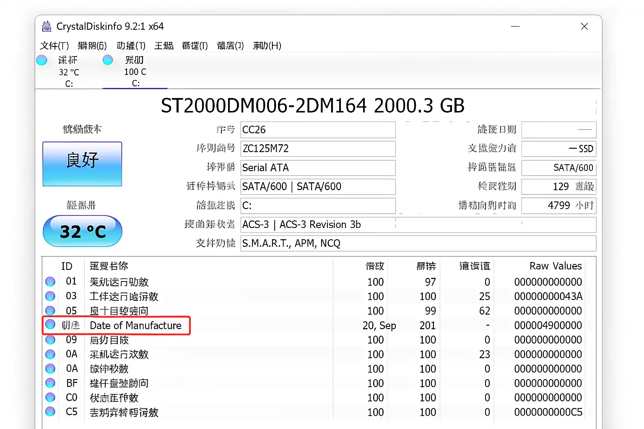Open the 文件(T) menu
This screenshot has height=429, width=644.
coord(55,46)
